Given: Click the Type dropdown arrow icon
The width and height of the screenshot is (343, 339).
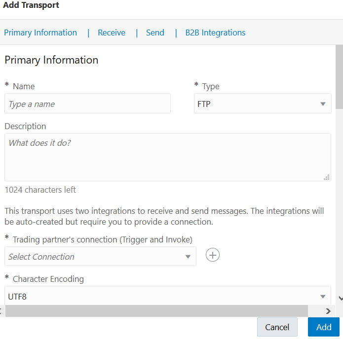Looking at the screenshot, I should 323,104.
